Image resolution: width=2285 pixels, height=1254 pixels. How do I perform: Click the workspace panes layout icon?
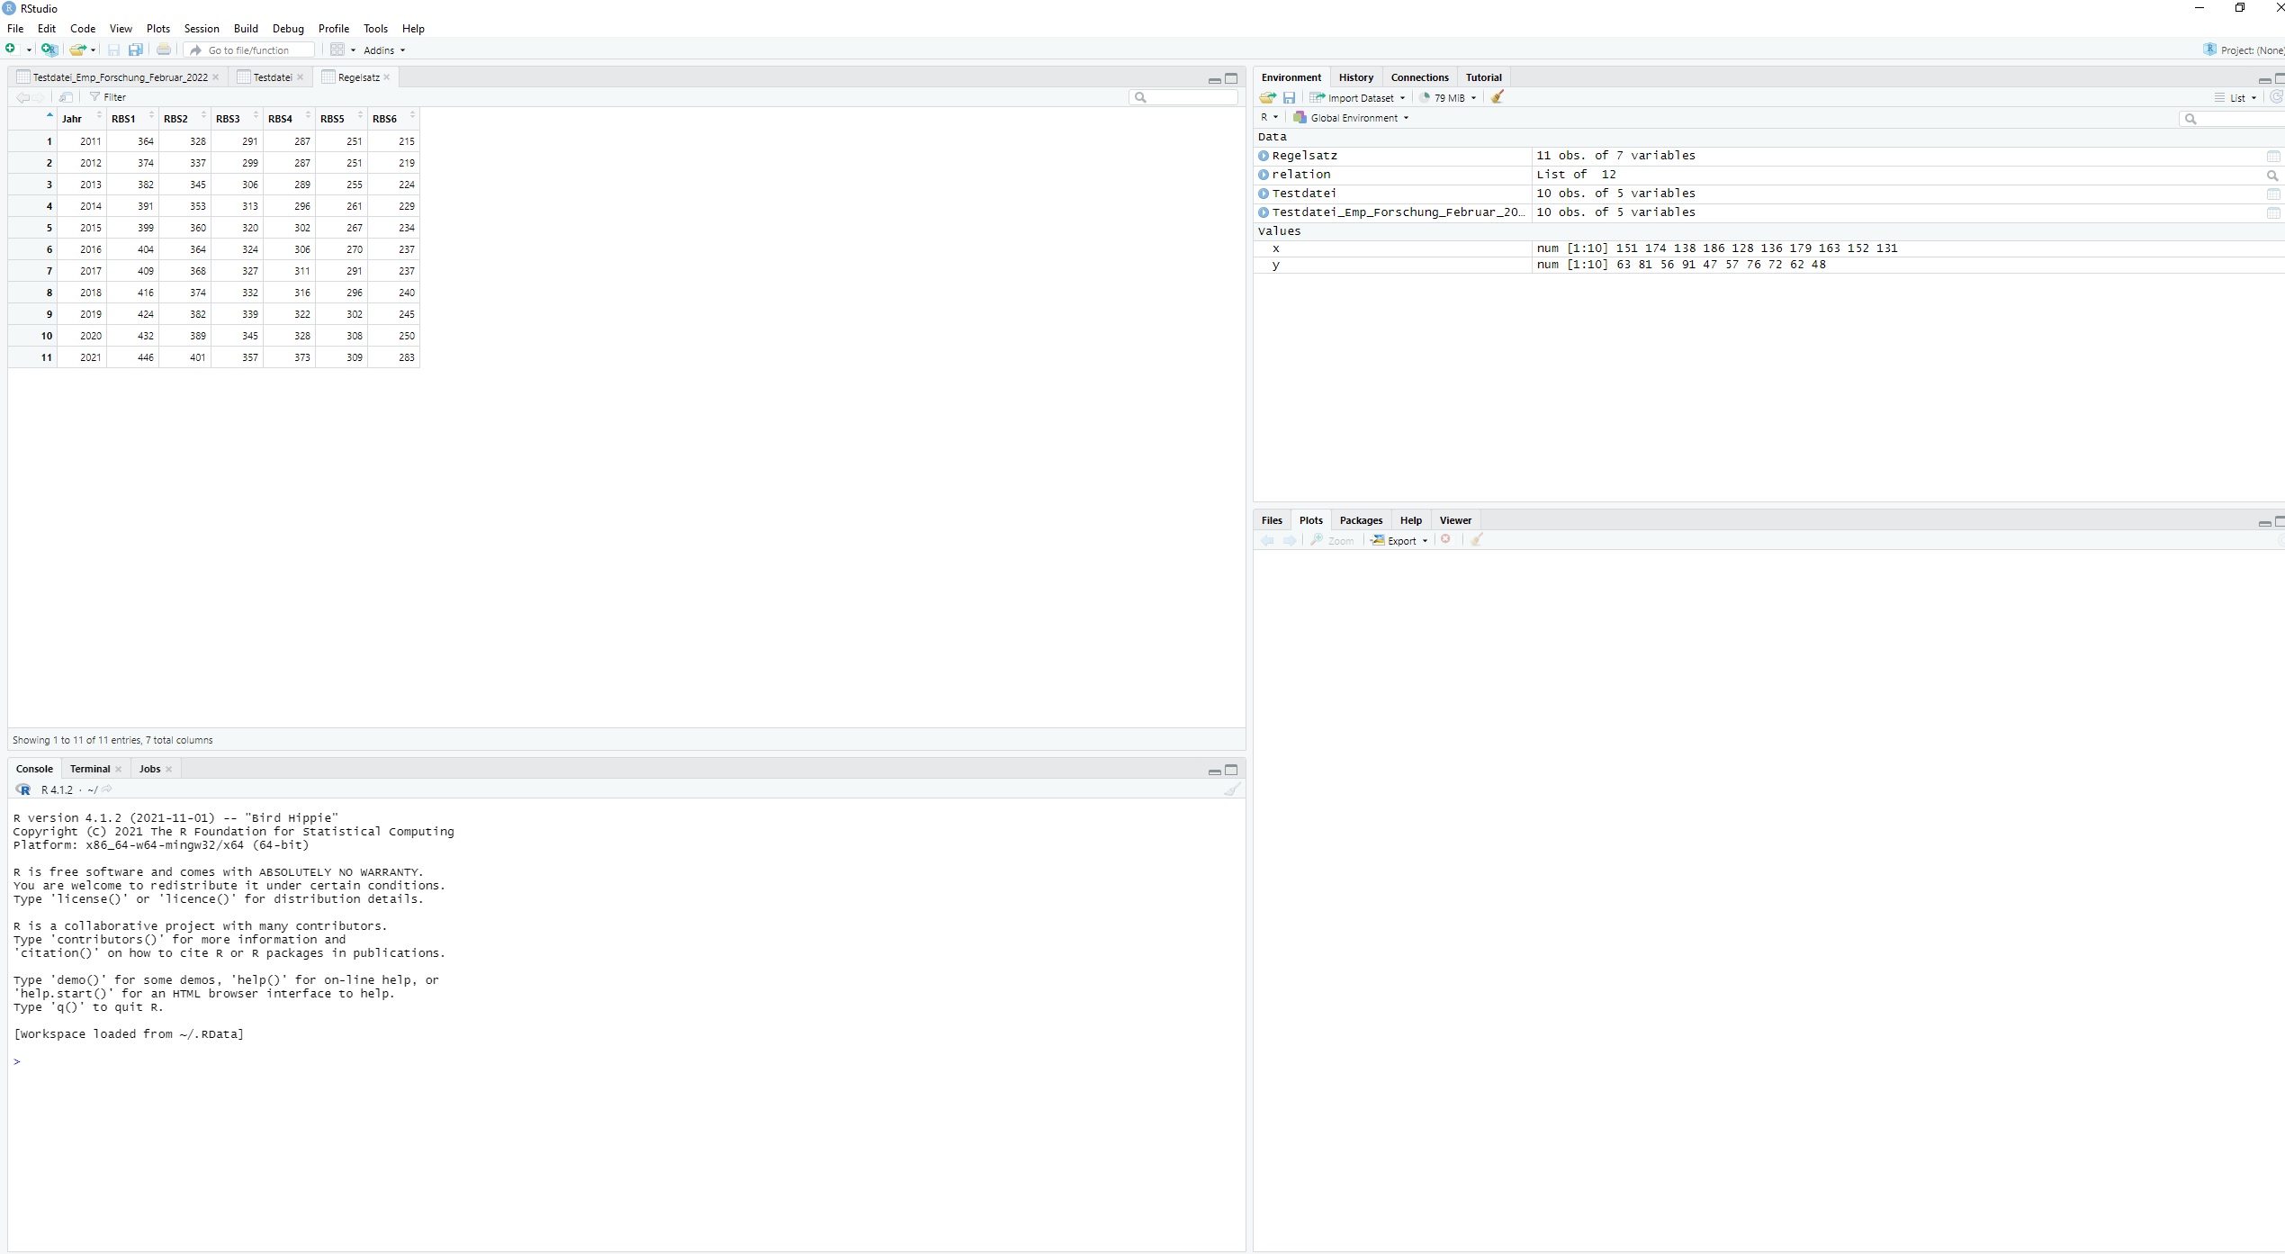pos(337,50)
